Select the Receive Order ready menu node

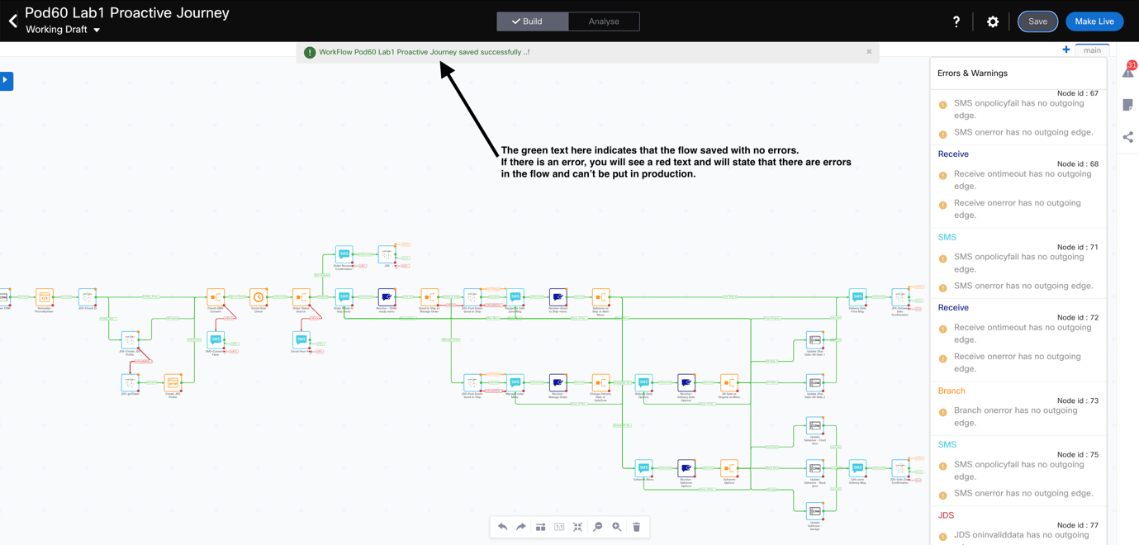(x=387, y=297)
